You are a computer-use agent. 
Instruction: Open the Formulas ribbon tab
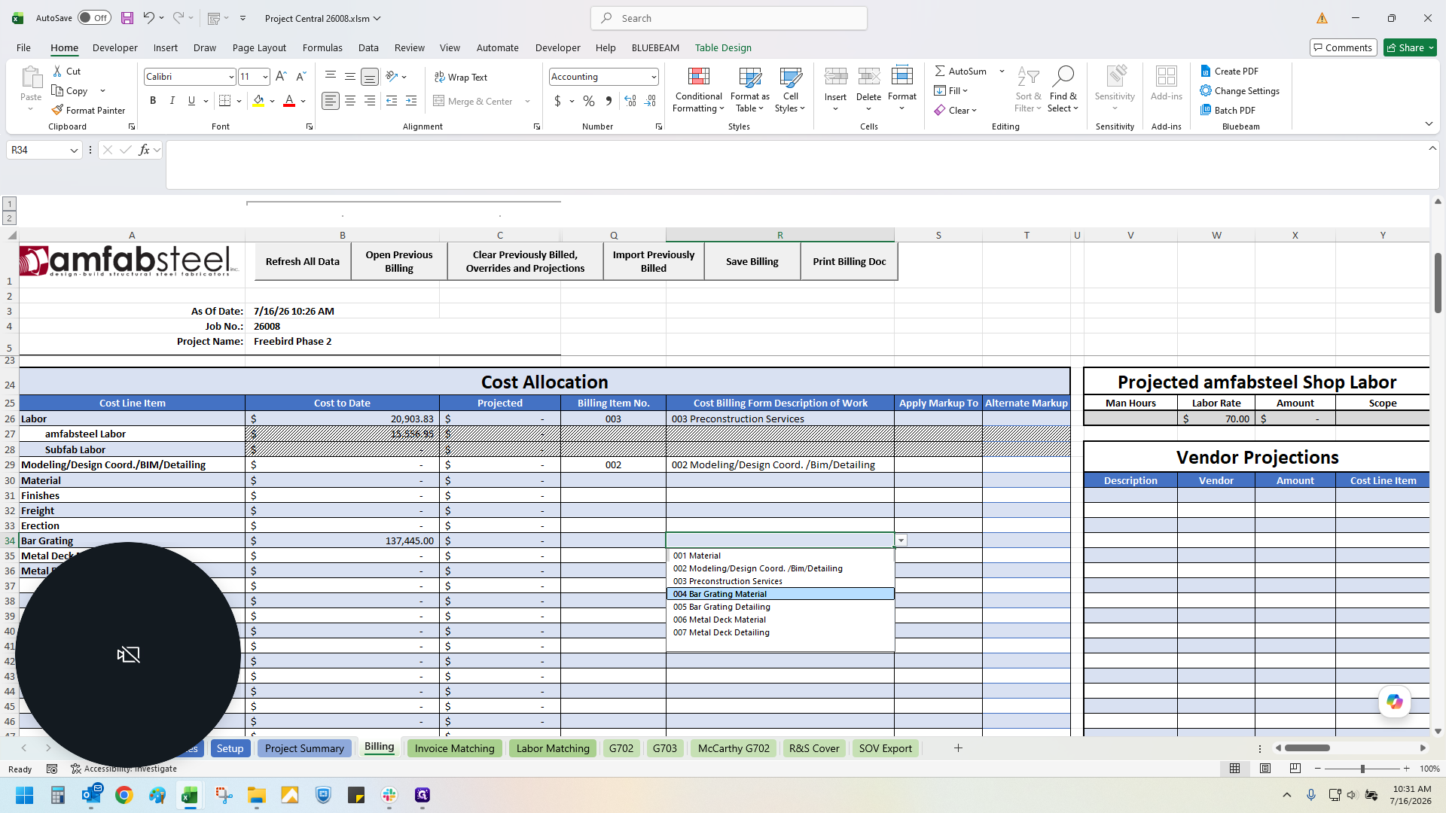pyautogui.click(x=322, y=47)
